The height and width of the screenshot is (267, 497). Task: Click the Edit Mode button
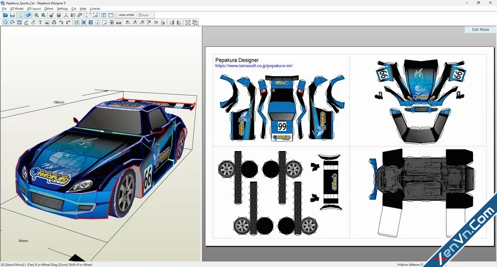[480, 29]
